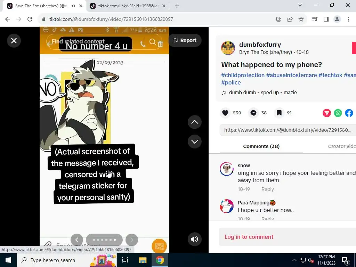
Task: Click Chrome icon on taskbar
Action: (160, 260)
